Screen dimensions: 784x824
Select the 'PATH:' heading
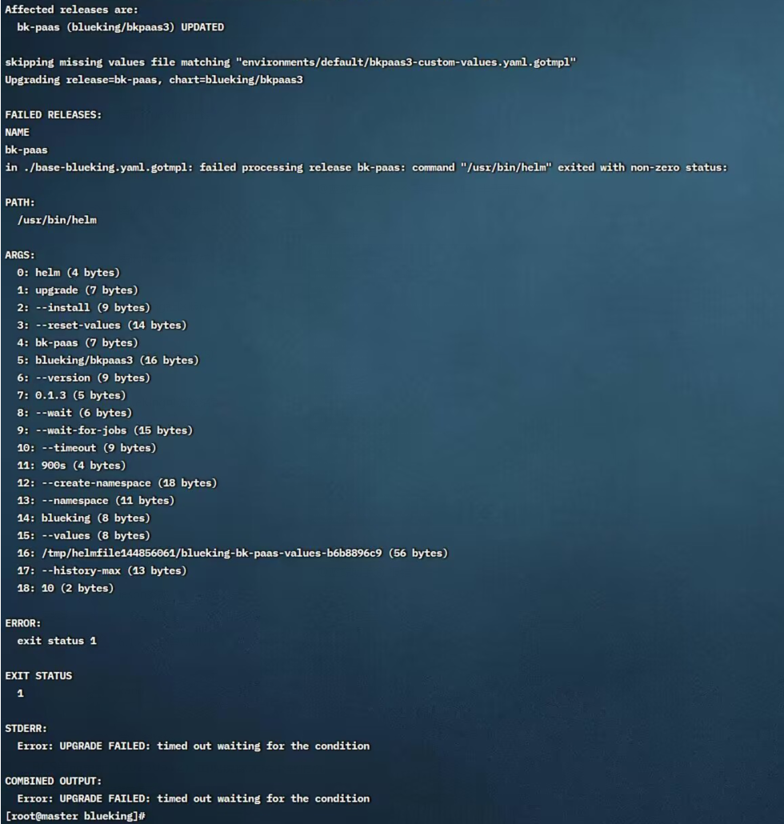20,202
